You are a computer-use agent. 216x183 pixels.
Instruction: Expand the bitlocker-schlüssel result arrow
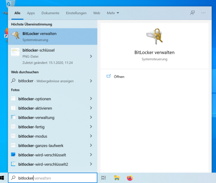pos(91,56)
